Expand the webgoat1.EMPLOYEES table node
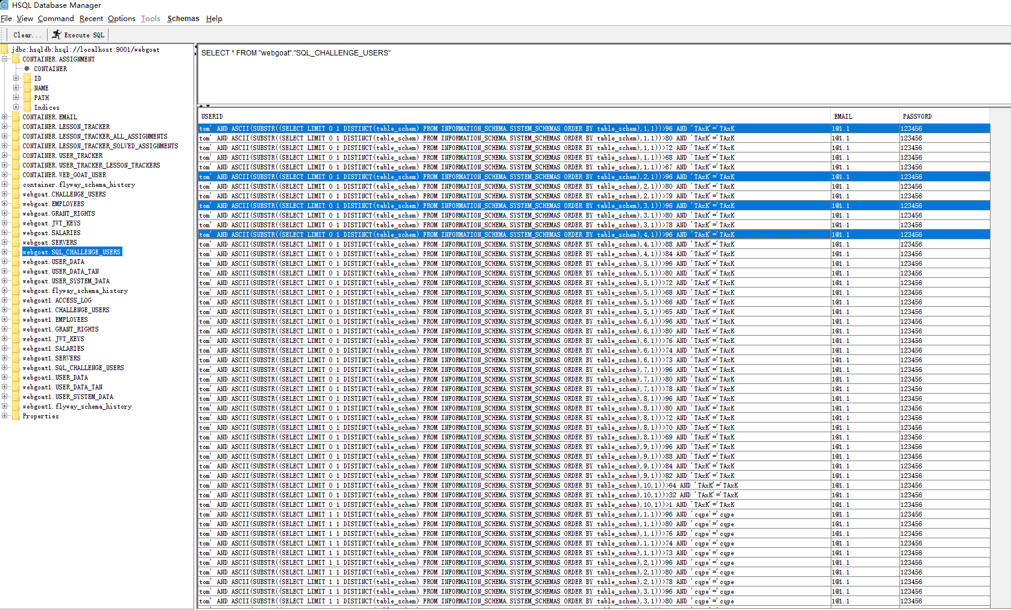Image resolution: width=1011 pixels, height=610 pixels. pos(5,319)
